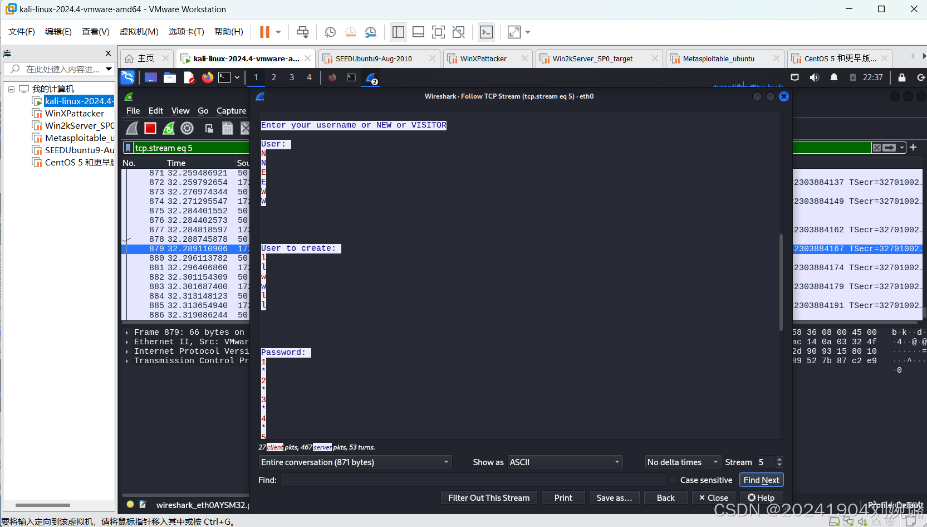Show desktop icon in Kali panel
The image size is (927, 527).
[151, 77]
